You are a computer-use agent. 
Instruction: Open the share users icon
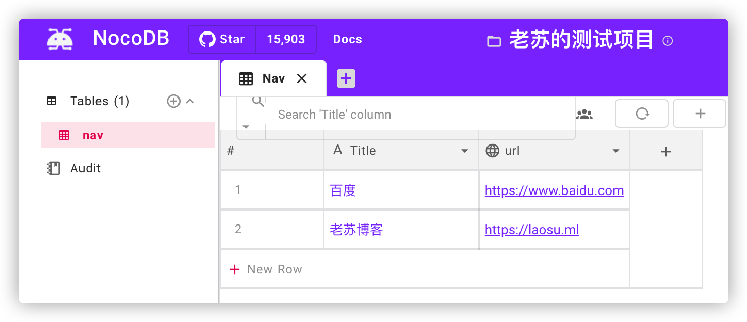coord(584,115)
